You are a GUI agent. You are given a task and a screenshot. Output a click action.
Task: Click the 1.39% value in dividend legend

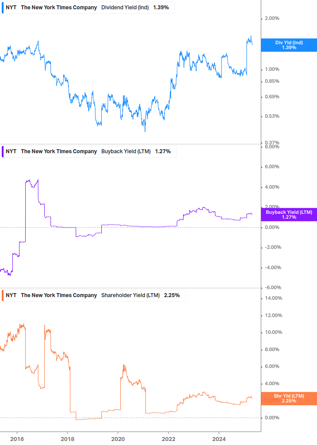coord(161,8)
